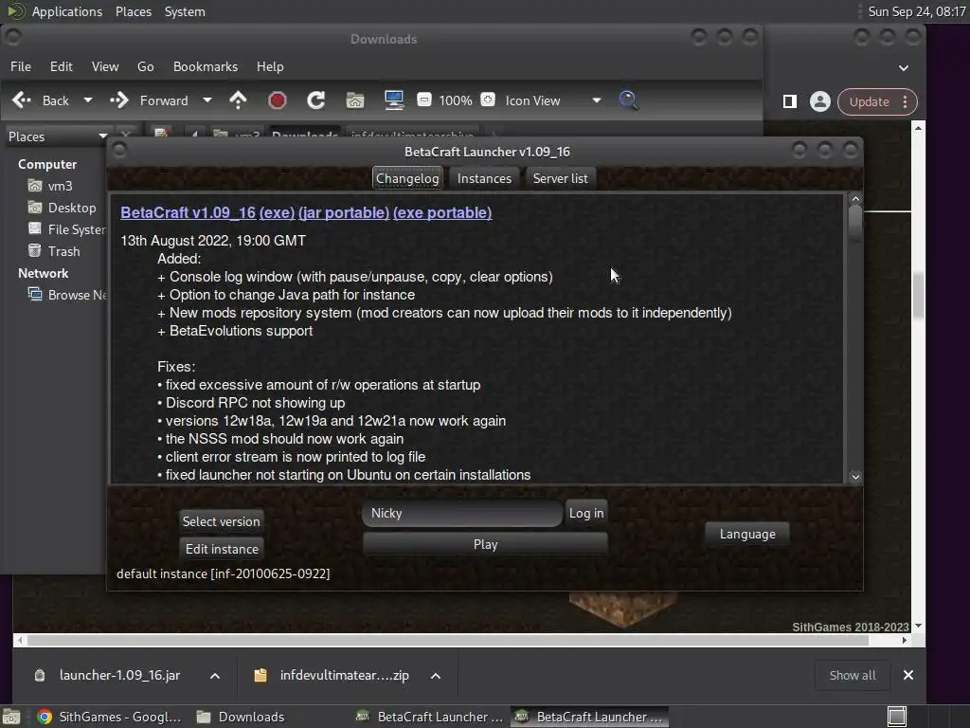The image size is (970, 728).
Task: Open the Help menu in Downloads window
Action: tap(270, 67)
